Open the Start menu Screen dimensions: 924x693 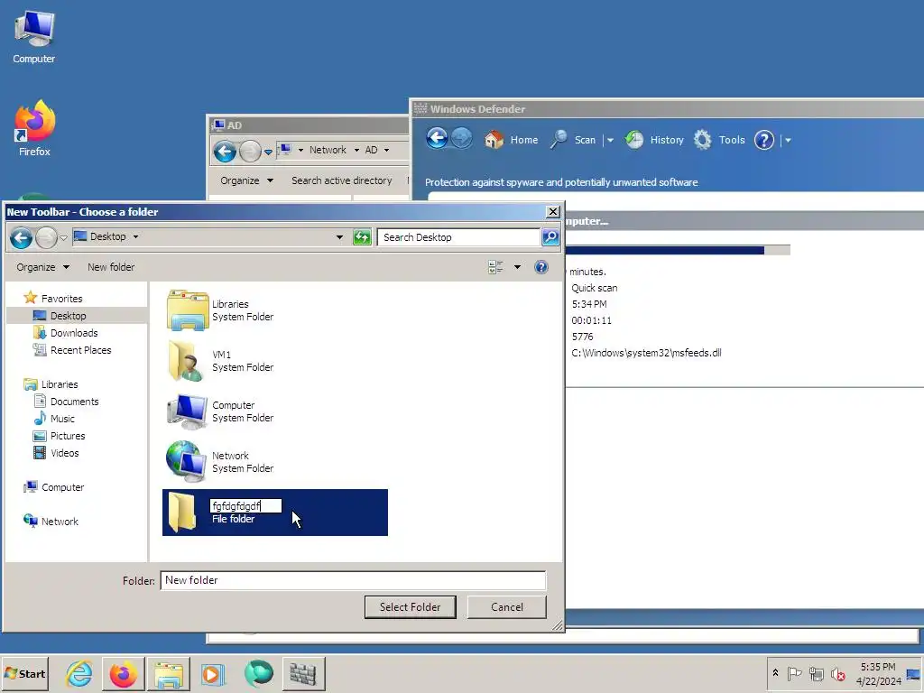click(25, 673)
